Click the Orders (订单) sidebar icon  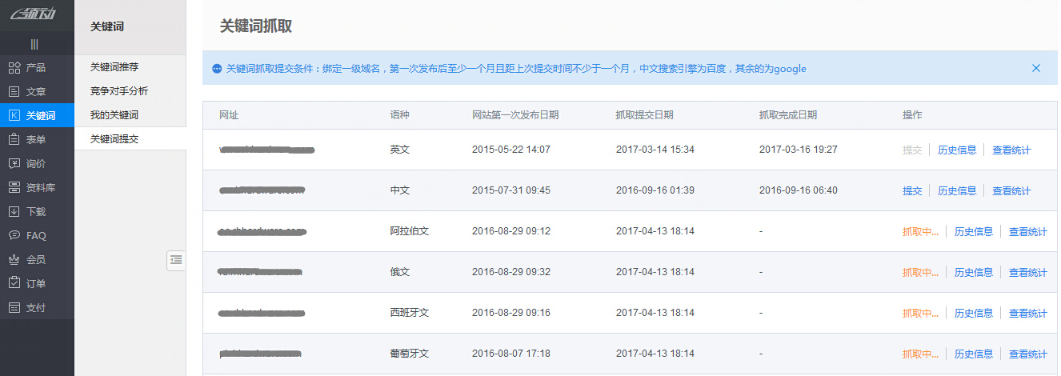14,283
